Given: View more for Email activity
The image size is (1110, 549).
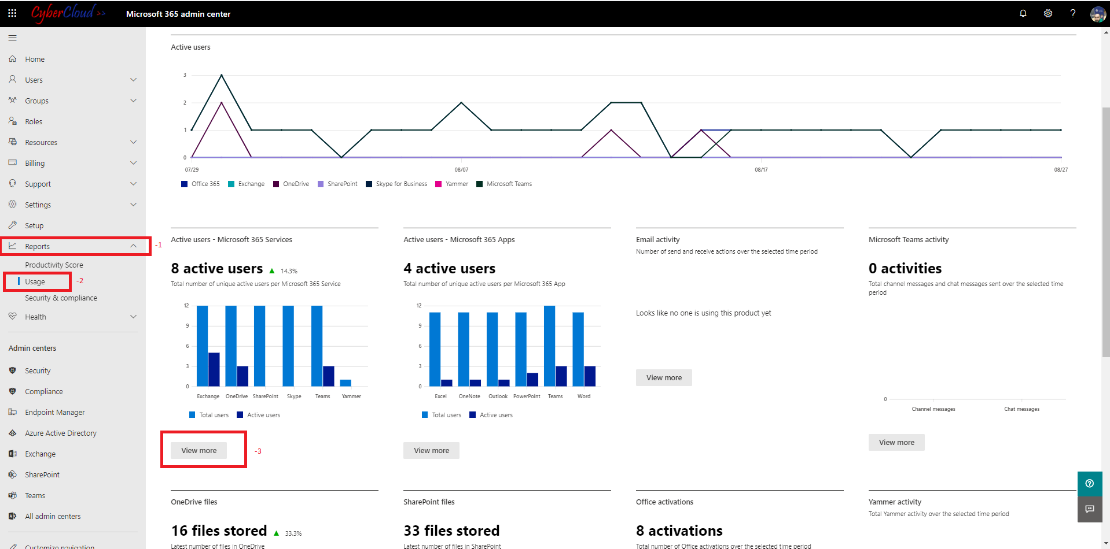Looking at the screenshot, I should coord(664,378).
